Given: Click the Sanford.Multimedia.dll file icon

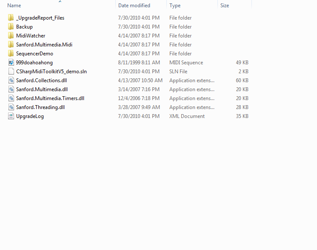Looking at the screenshot, I should 11,89.
